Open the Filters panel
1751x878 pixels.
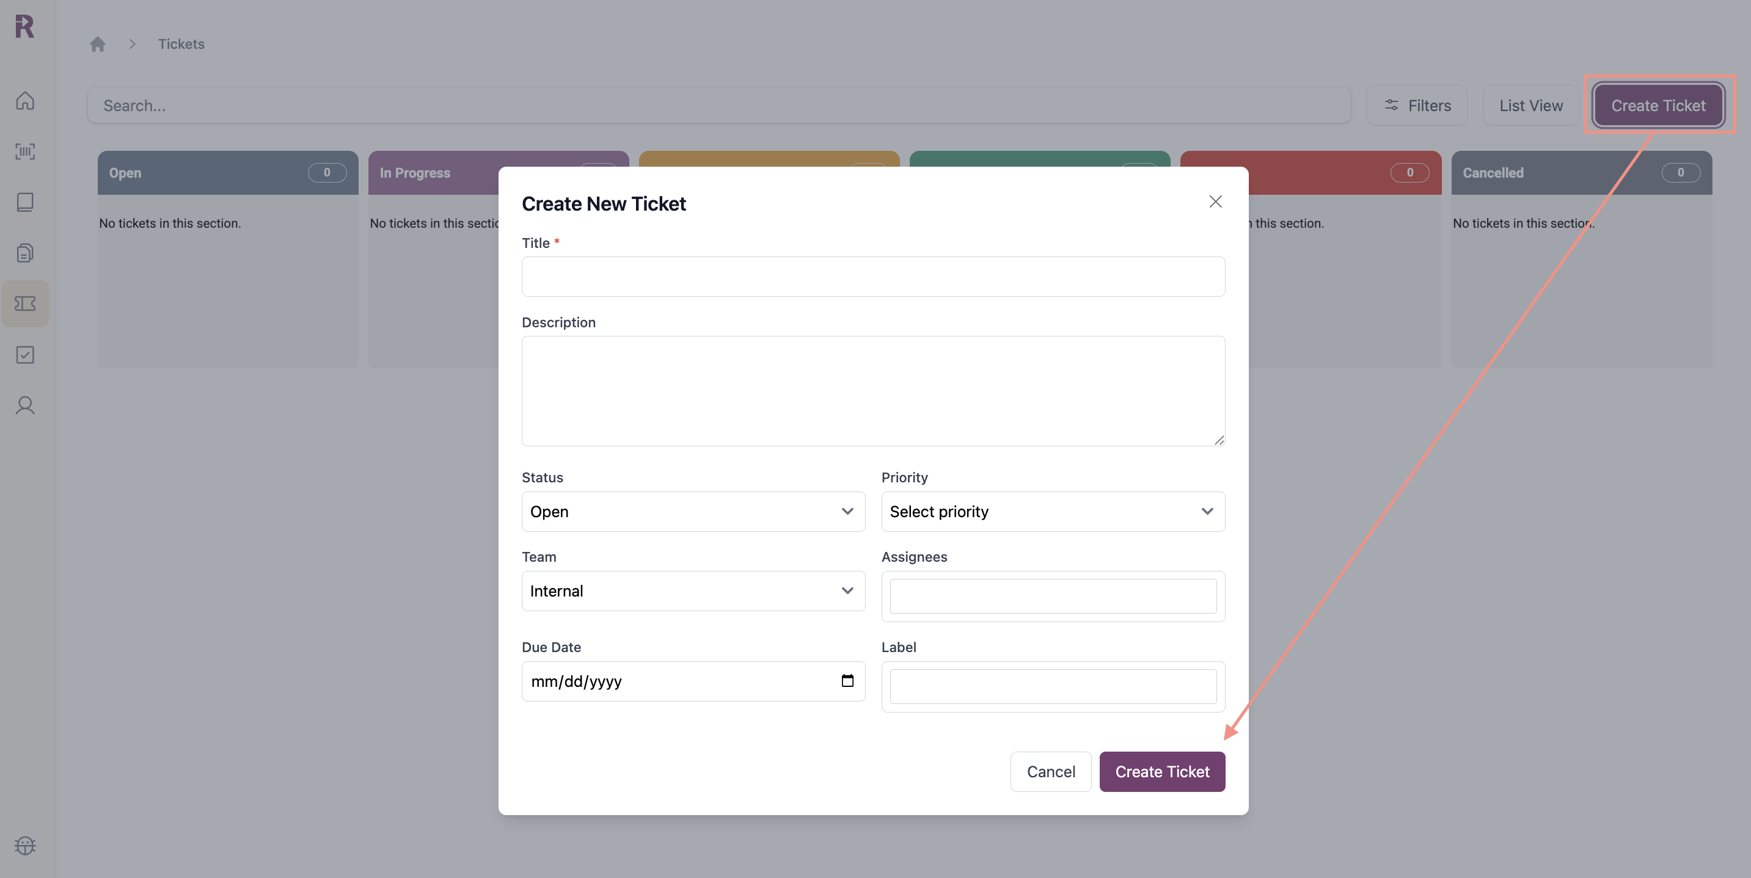1417,106
